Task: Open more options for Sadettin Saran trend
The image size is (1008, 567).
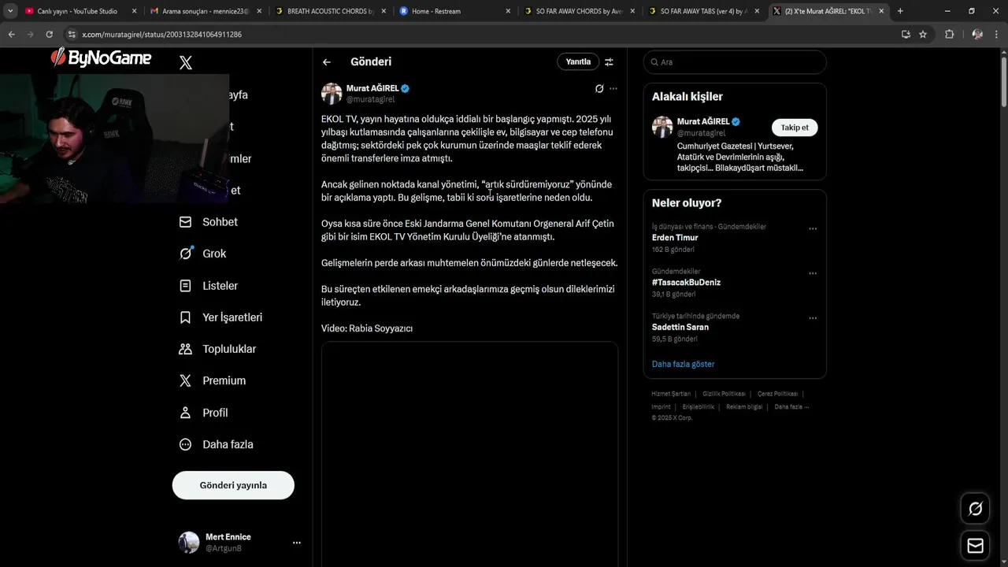Action: point(813,319)
